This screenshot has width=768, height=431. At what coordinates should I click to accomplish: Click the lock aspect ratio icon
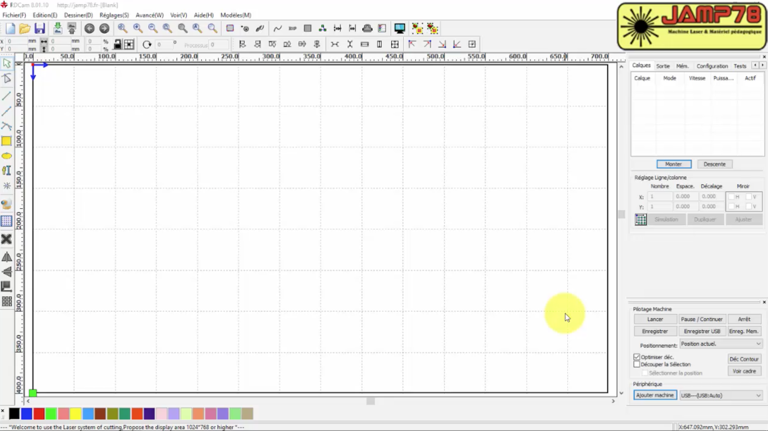click(x=117, y=44)
